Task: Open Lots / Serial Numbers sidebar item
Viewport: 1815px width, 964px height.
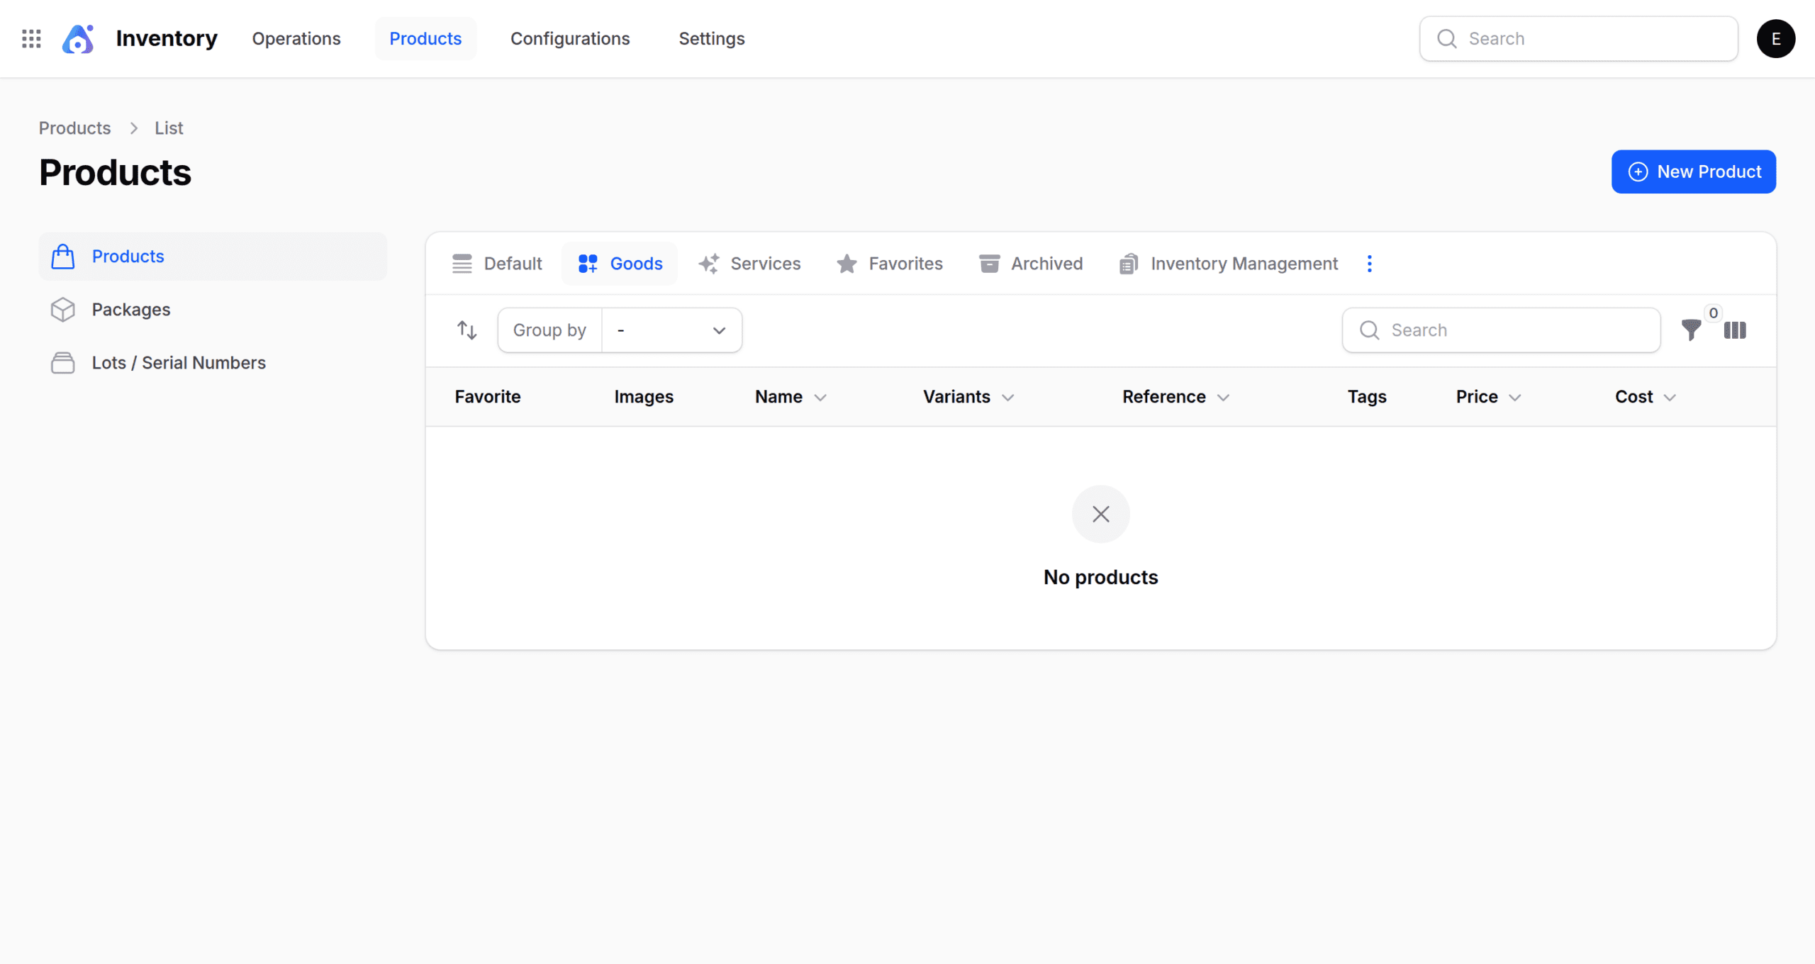Action: click(179, 363)
